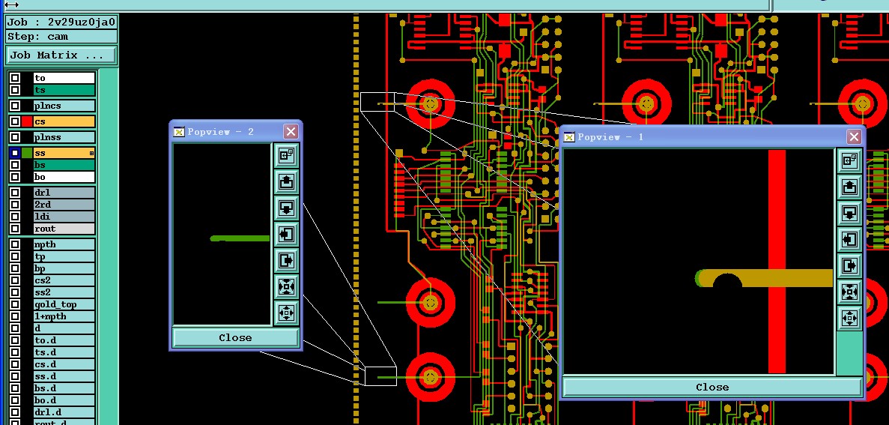
Task: Pan right in Popview - 2
Action: [286, 260]
